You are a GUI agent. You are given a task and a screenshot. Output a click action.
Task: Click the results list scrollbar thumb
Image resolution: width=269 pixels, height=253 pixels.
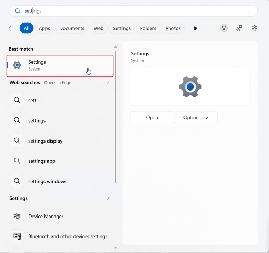point(116,117)
